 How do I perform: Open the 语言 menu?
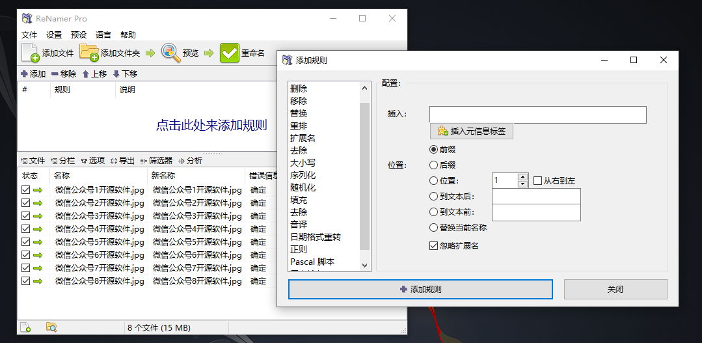103,34
